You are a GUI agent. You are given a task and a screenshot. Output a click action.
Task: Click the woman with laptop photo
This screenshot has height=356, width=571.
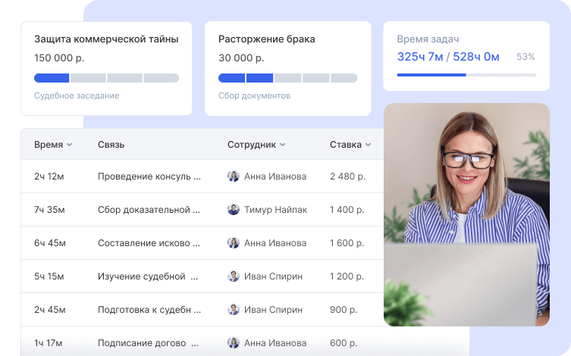(x=466, y=215)
